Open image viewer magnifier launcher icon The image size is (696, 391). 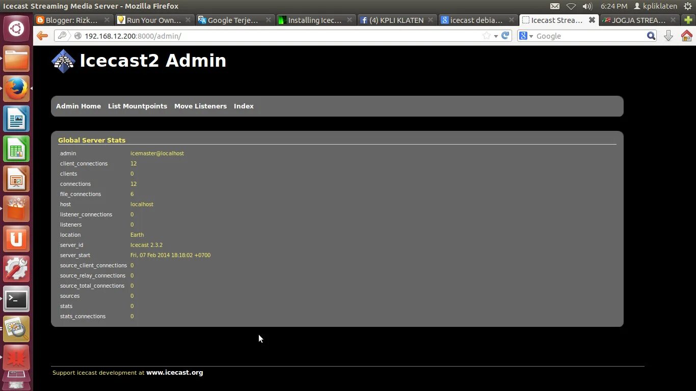pyautogui.click(x=16, y=329)
